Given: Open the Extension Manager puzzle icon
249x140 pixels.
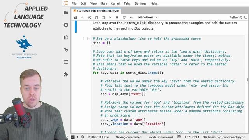Looking at the screenshot, I should (x=66, y=74).
